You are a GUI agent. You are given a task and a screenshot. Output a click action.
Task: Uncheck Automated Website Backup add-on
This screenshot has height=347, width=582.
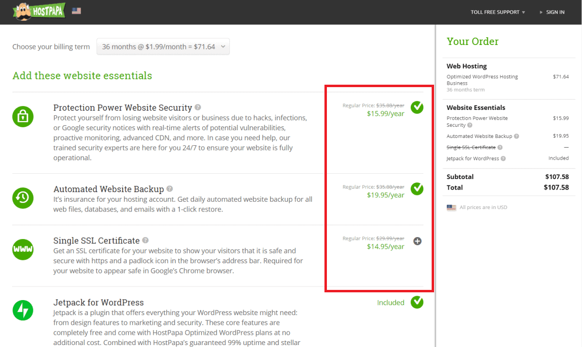click(417, 189)
